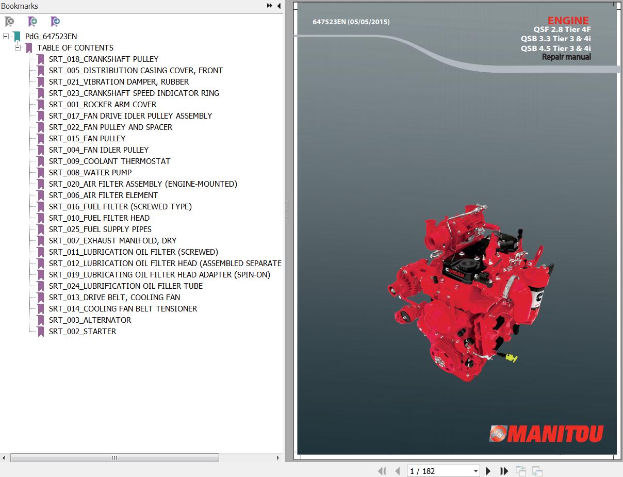Open SRT_013_DRIVE BELT, COOLING FAN bookmark
623x477 pixels.
tap(114, 298)
